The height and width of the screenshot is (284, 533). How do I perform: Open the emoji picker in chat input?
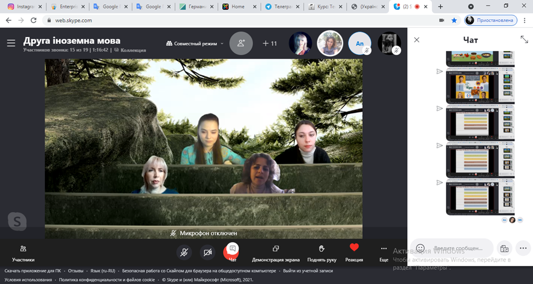click(420, 248)
